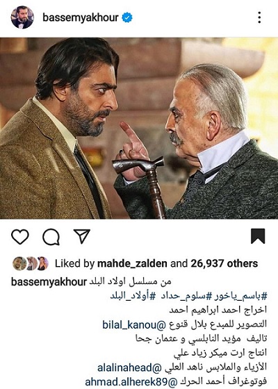Image resolution: width=278 pixels, height=389 pixels.
Task: Open bassemyakhour username in caption
Action: click(49, 282)
